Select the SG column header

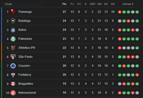pyautogui.click(x=113, y=4)
